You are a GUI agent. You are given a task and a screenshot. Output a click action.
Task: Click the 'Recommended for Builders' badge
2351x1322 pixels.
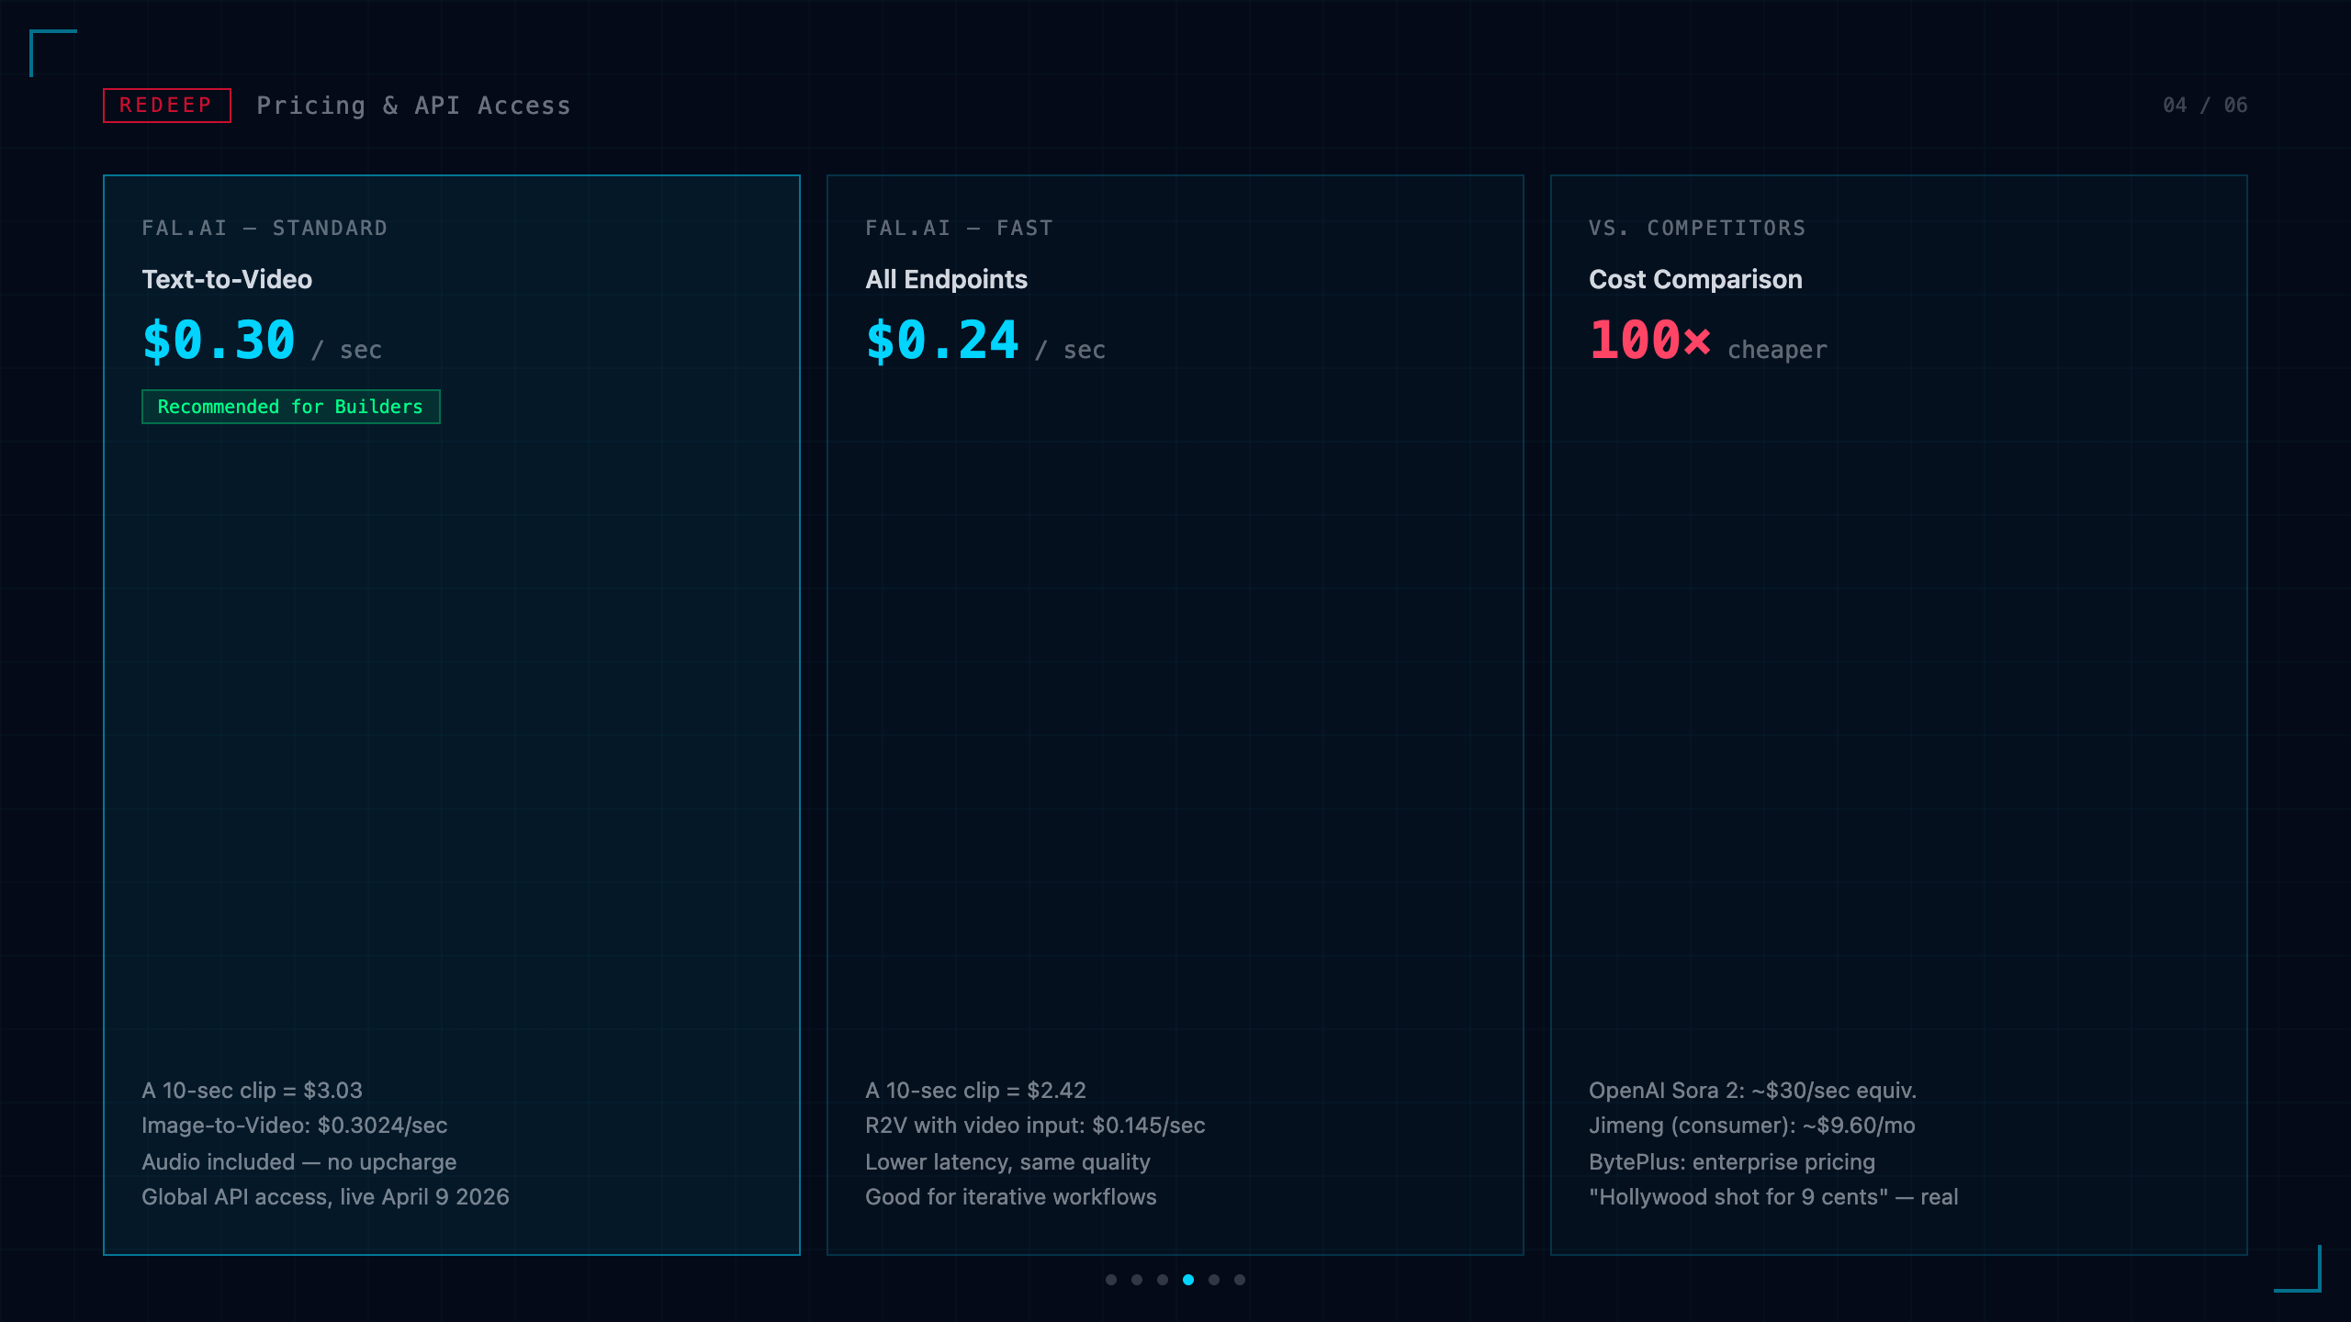291,407
